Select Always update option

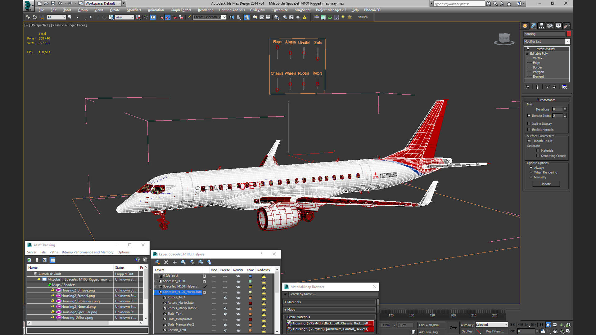click(531, 168)
